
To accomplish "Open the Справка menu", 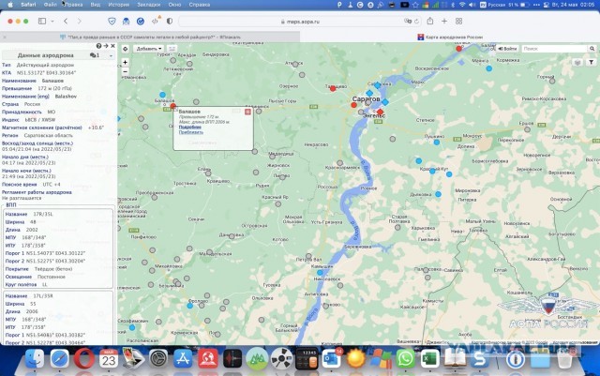I will (x=200, y=5).
